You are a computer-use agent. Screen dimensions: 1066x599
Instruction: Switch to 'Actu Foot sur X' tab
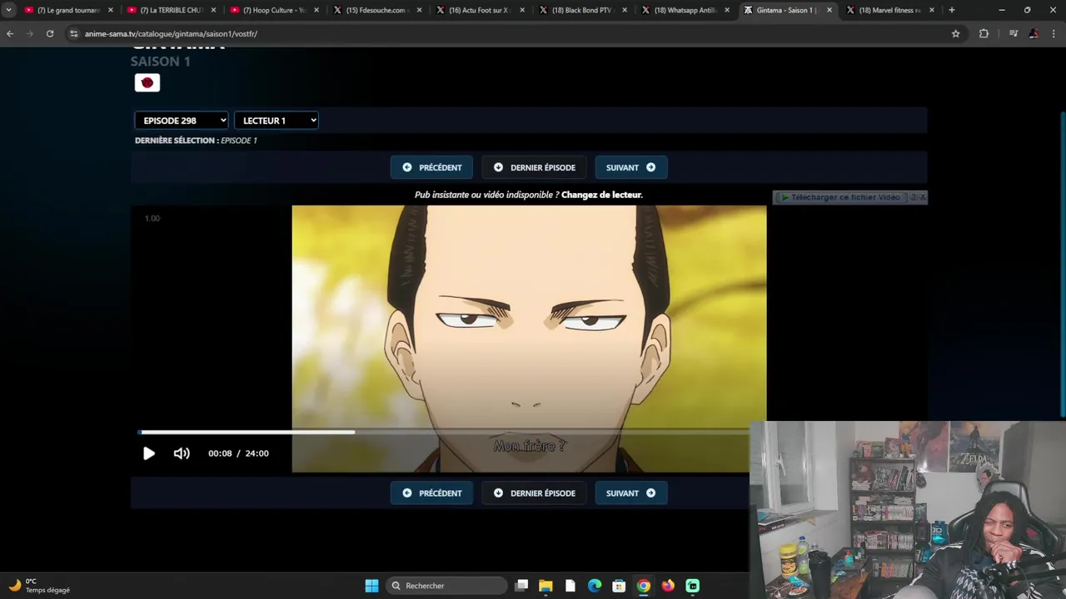point(480,10)
